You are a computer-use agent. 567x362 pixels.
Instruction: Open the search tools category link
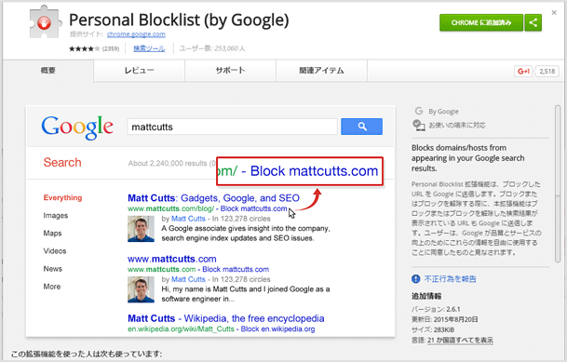(149, 48)
